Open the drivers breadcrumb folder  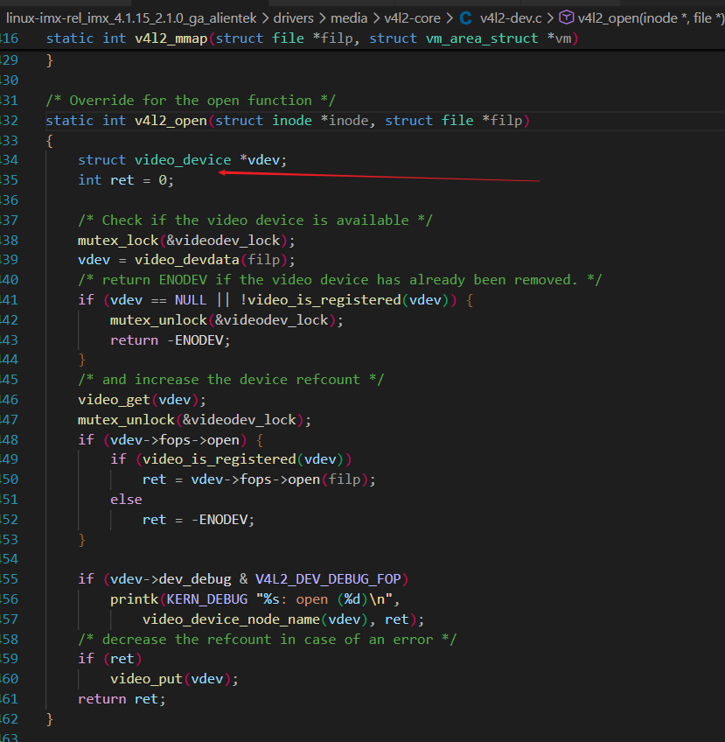tap(293, 18)
